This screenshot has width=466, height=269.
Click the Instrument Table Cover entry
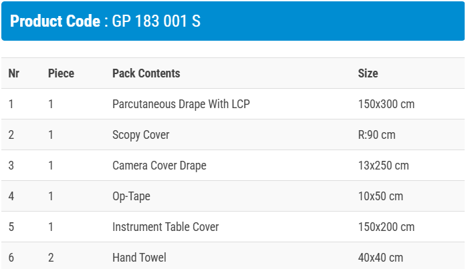165,227
